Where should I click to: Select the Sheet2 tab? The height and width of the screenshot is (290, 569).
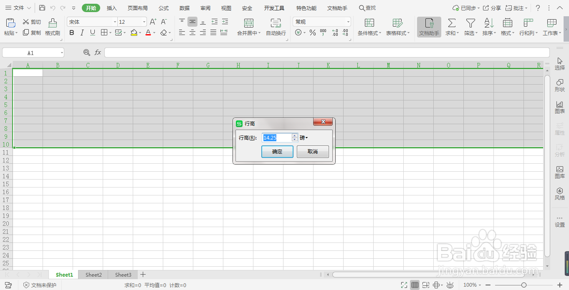(94, 275)
